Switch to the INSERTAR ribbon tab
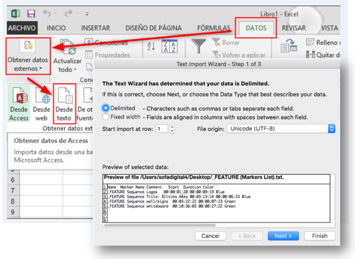Screen dimensions: 355x259 95,28
